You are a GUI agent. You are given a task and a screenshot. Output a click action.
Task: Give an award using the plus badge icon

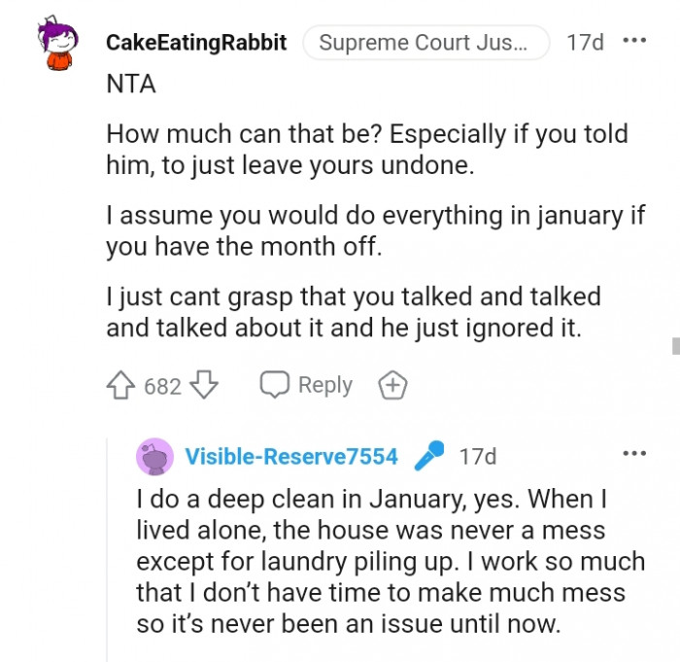point(391,386)
